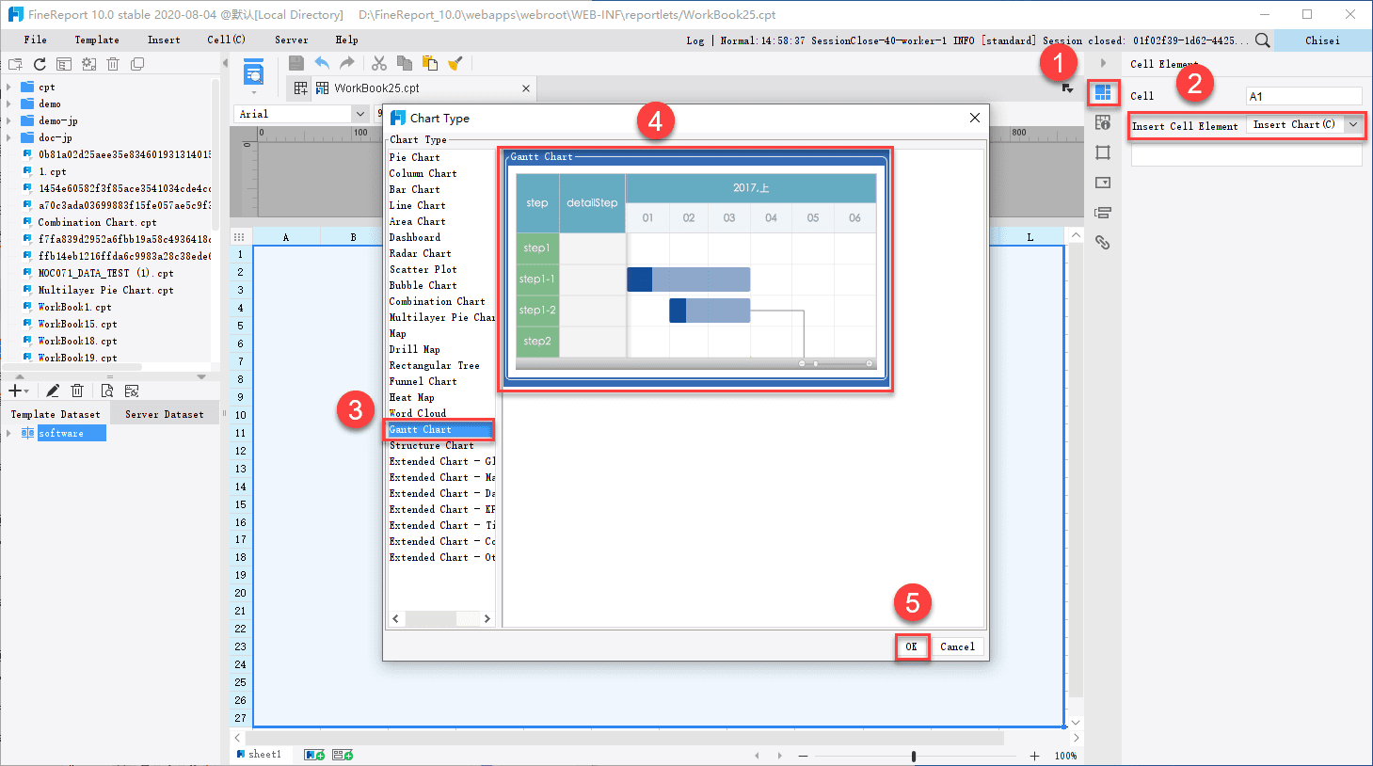Click the hyperlink panel icon on right sidebar
Image resolution: width=1373 pixels, height=766 pixels.
[1103, 243]
